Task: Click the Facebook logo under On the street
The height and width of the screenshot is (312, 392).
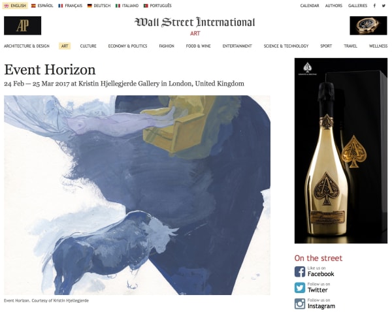Action: click(299, 272)
